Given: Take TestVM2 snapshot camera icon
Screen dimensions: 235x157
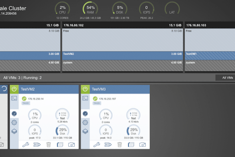Looking at the screenshot, I should (x=72, y=145).
